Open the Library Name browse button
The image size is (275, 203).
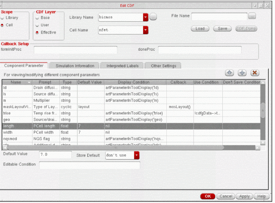[x=153, y=17]
